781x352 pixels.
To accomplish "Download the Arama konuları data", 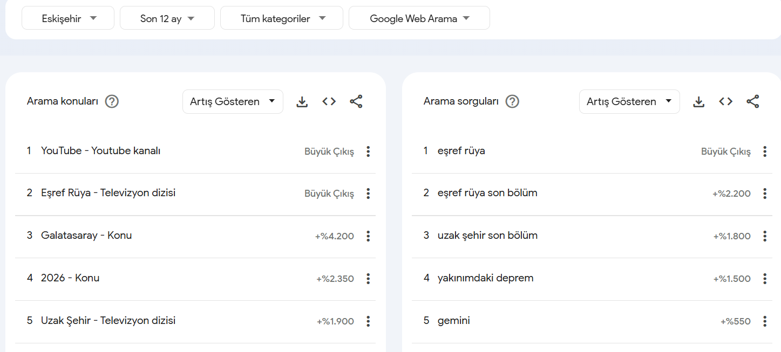I will [302, 101].
